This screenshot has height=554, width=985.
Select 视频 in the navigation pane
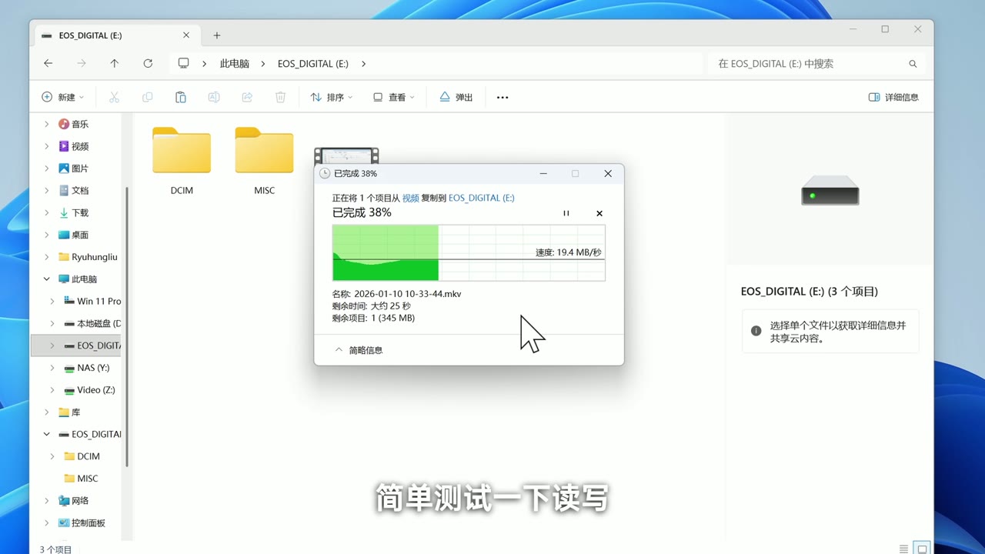80,146
